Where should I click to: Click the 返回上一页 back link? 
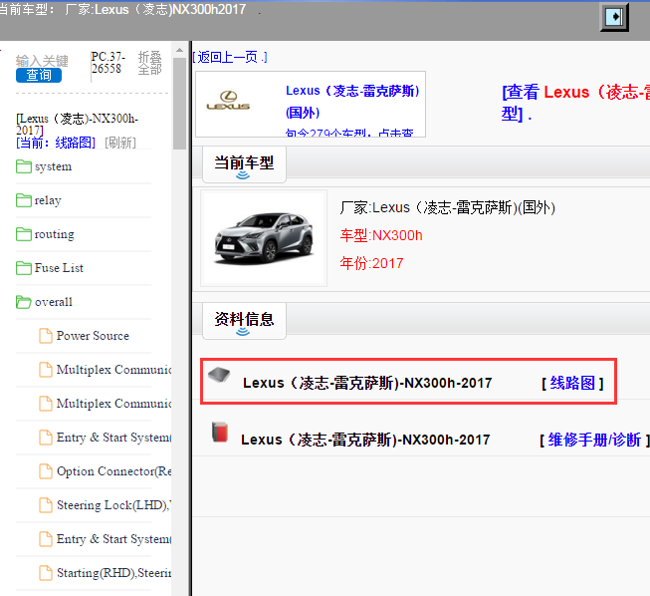[x=231, y=57]
